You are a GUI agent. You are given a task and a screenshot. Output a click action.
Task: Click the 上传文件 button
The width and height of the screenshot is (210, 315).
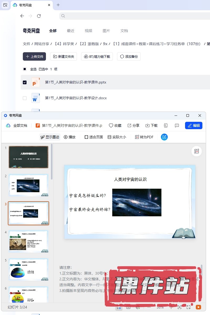pyautogui.click(x=34, y=56)
